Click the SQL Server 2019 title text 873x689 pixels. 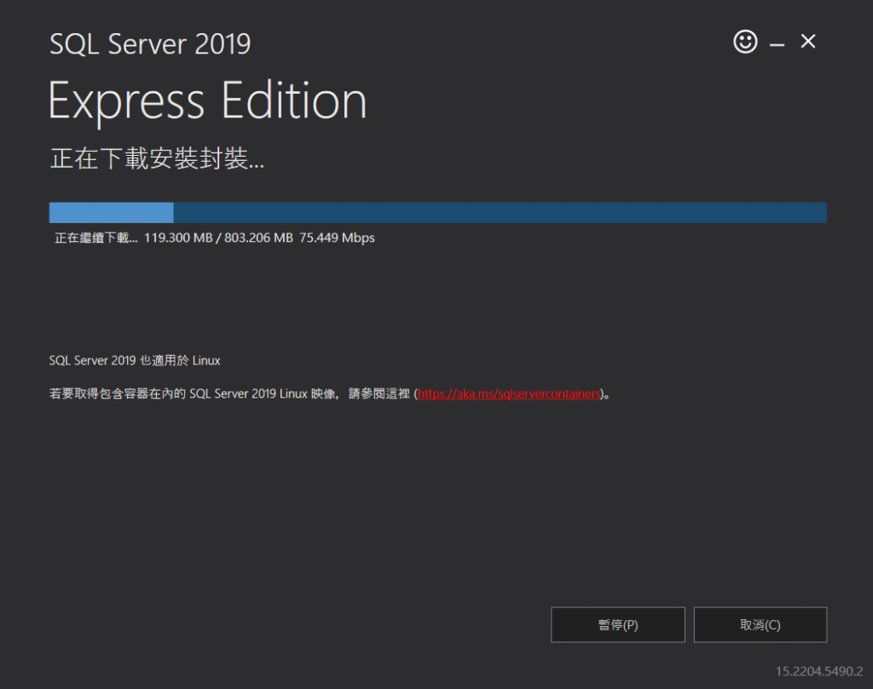pos(150,44)
